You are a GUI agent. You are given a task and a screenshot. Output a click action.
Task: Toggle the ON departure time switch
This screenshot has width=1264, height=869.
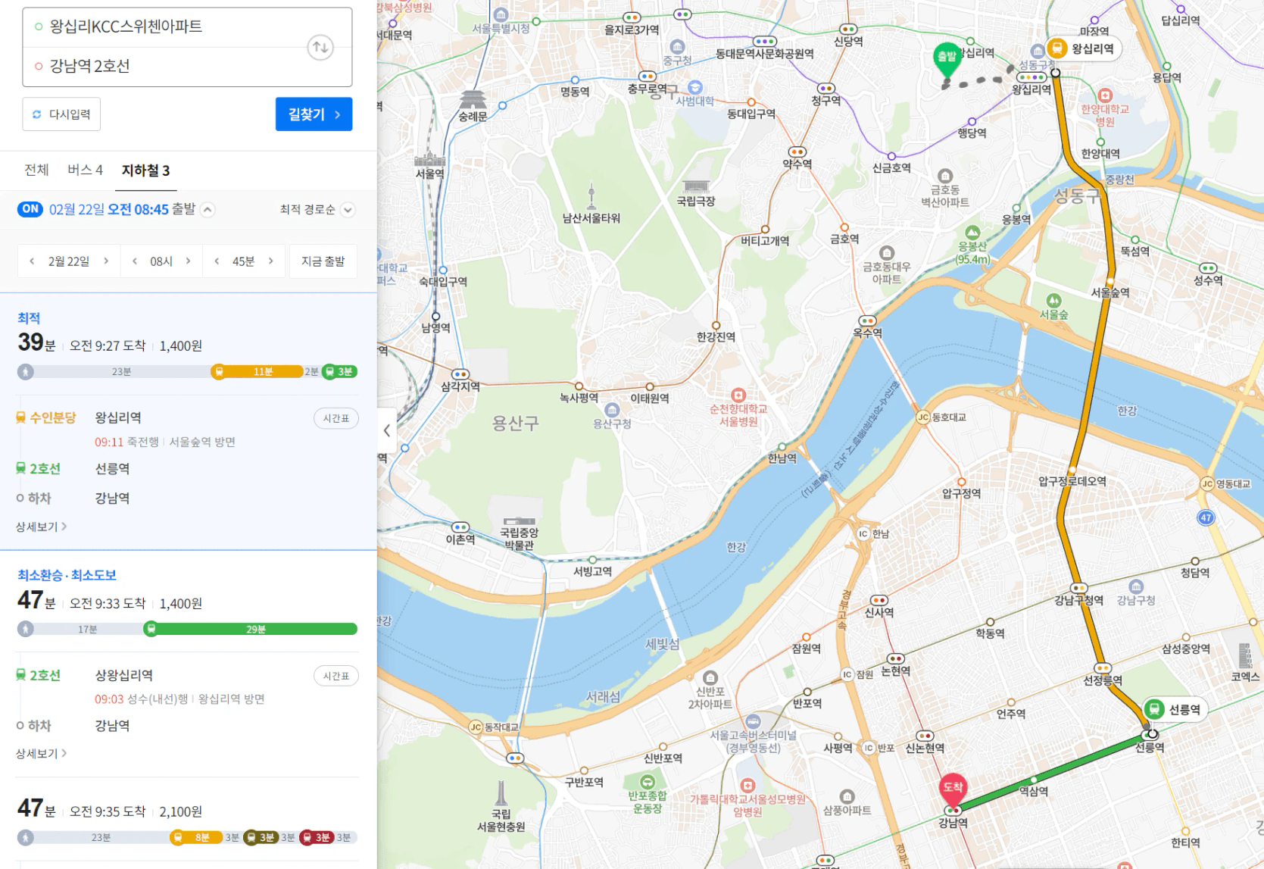coord(30,209)
